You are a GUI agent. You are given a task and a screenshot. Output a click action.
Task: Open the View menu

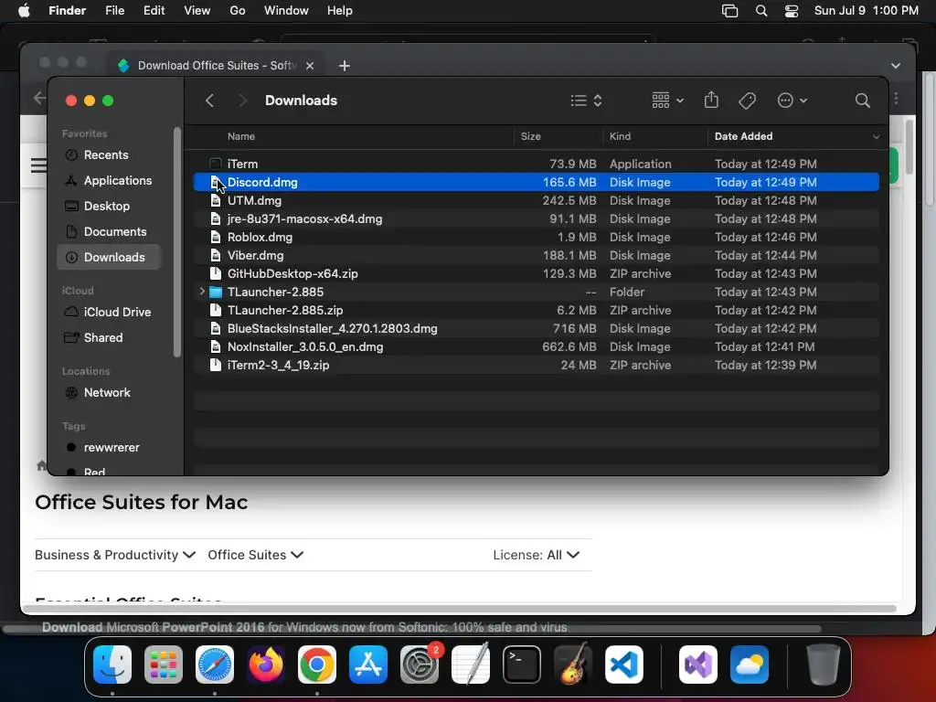[197, 11]
